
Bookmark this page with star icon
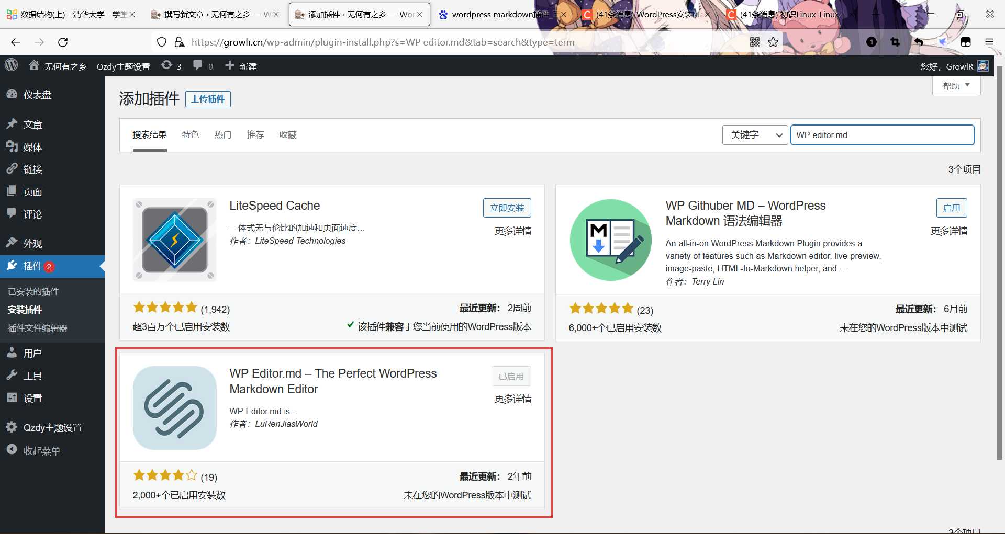[773, 42]
